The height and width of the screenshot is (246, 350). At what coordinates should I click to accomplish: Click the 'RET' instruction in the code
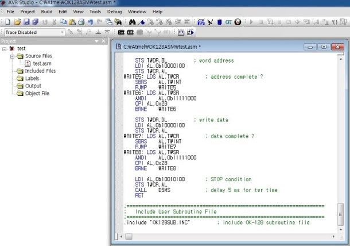pos(139,195)
